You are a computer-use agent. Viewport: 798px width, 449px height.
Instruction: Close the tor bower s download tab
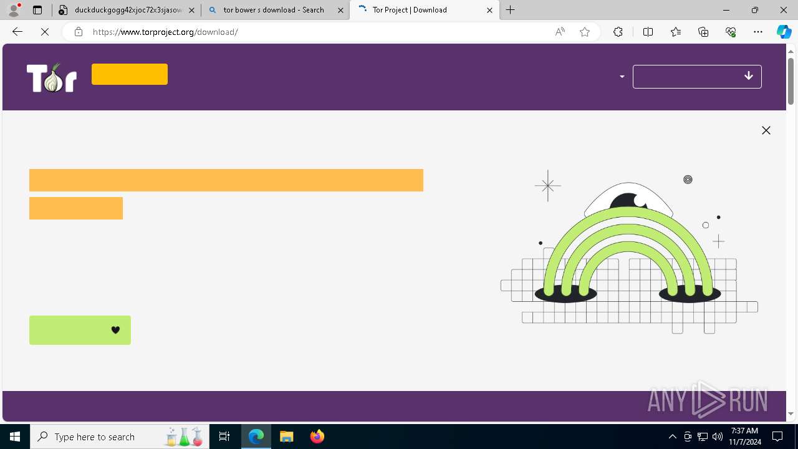tap(340, 10)
